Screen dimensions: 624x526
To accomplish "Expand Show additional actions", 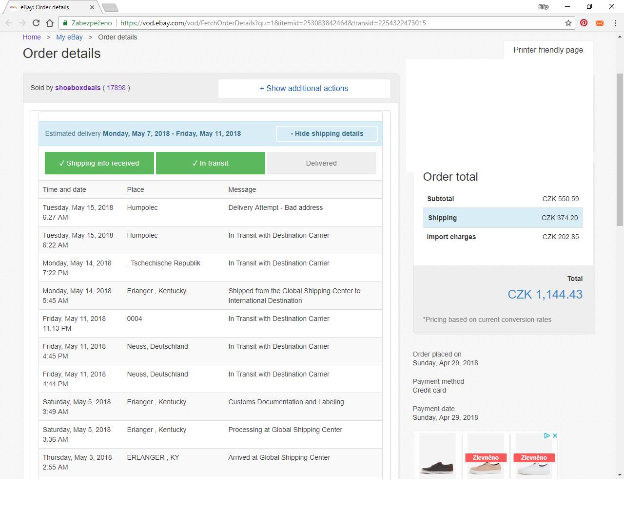I will click(304, 88).
